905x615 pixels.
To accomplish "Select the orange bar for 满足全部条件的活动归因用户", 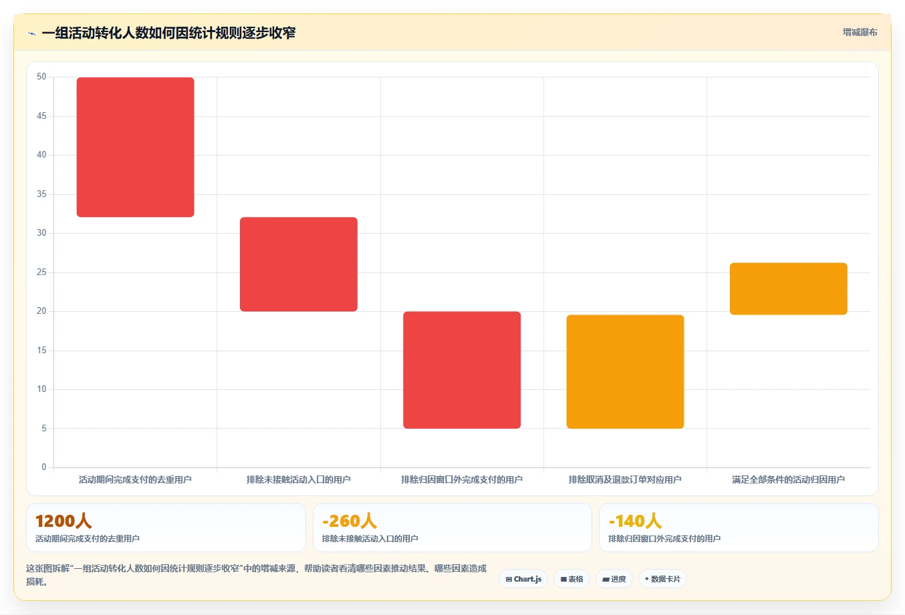I will point(789,288).
